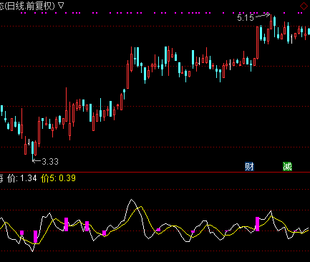Viewport: 310px width, 262px height.
Task: Click the red divider line above the indicator panel
Action: (x=155, y=172)
